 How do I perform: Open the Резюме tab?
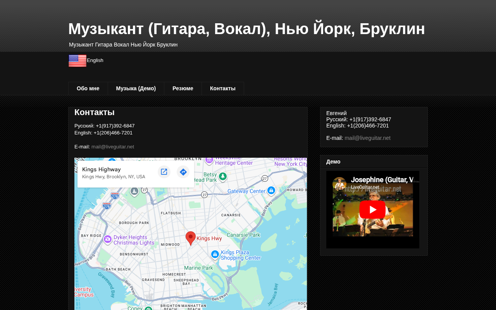point(183,88)
